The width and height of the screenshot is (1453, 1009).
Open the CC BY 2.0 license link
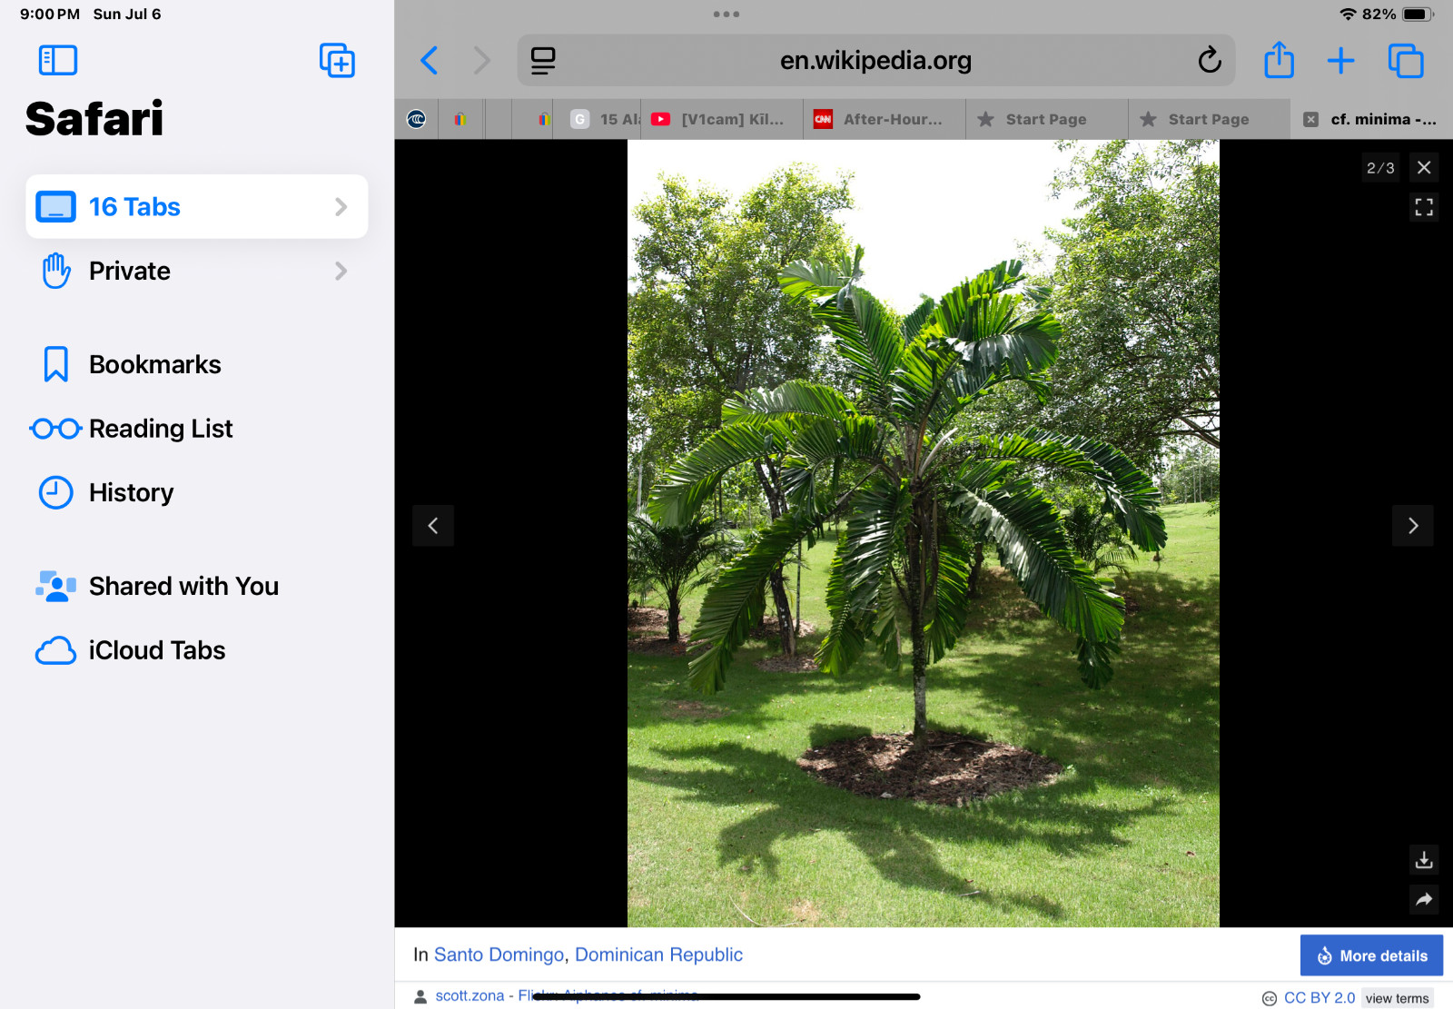pyautogui.click(x=1319, y=997)
